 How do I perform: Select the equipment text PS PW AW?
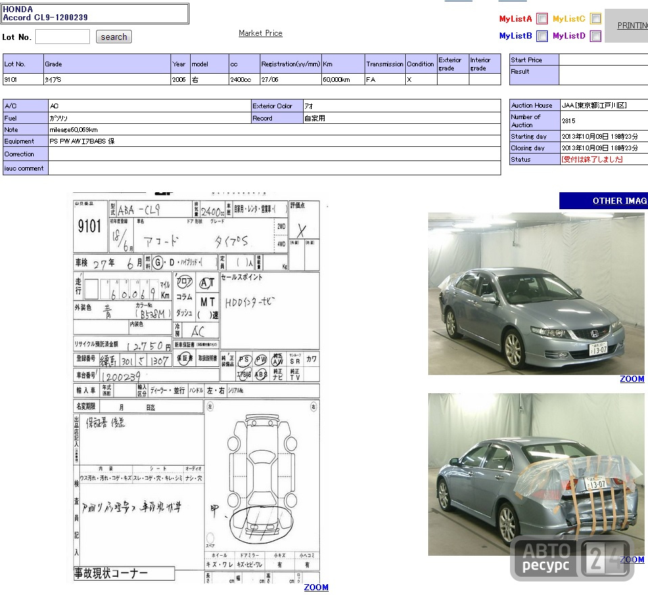point(82,141)
